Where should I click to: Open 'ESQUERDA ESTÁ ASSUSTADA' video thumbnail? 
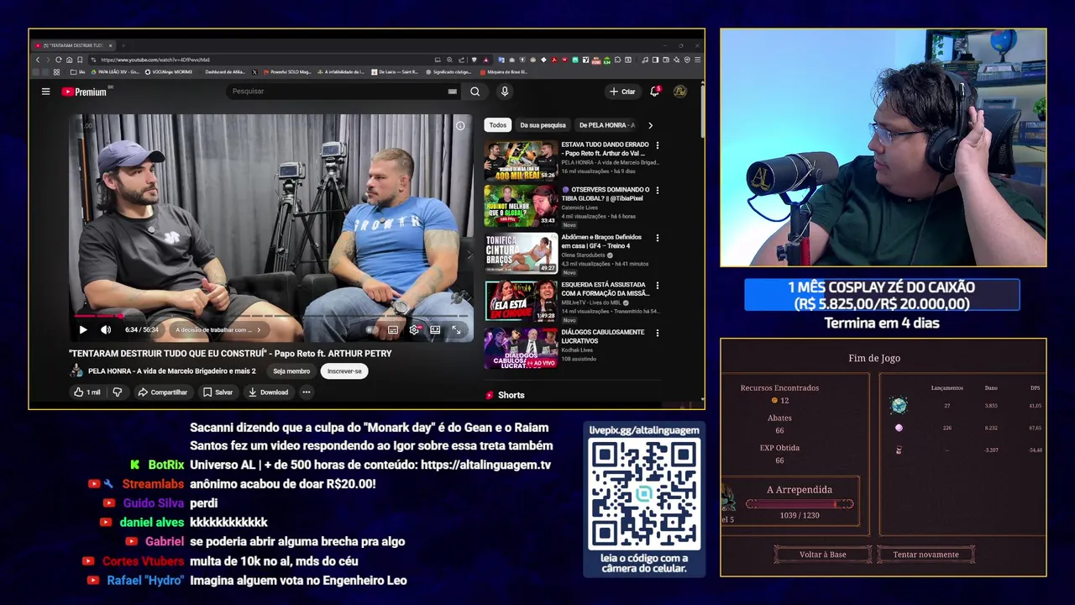tap(521, 302)
